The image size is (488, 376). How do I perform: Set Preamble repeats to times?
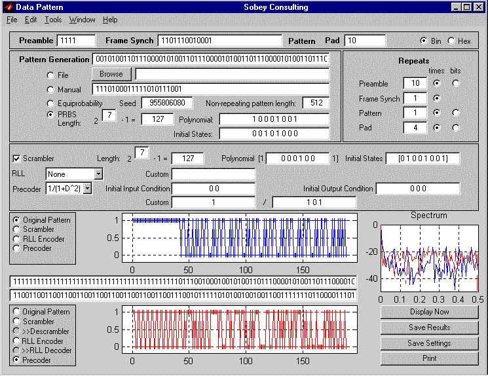[x=437, y=83]
